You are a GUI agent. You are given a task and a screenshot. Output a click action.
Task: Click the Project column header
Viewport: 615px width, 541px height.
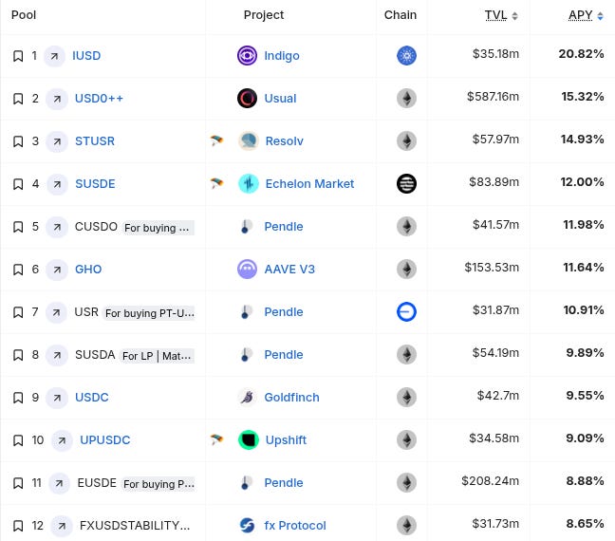coord(264,15)
